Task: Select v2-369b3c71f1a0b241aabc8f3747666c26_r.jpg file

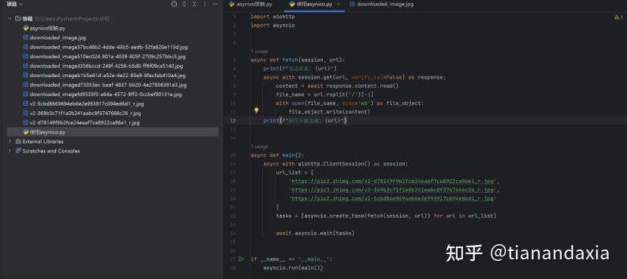Action: click(85, 113)
